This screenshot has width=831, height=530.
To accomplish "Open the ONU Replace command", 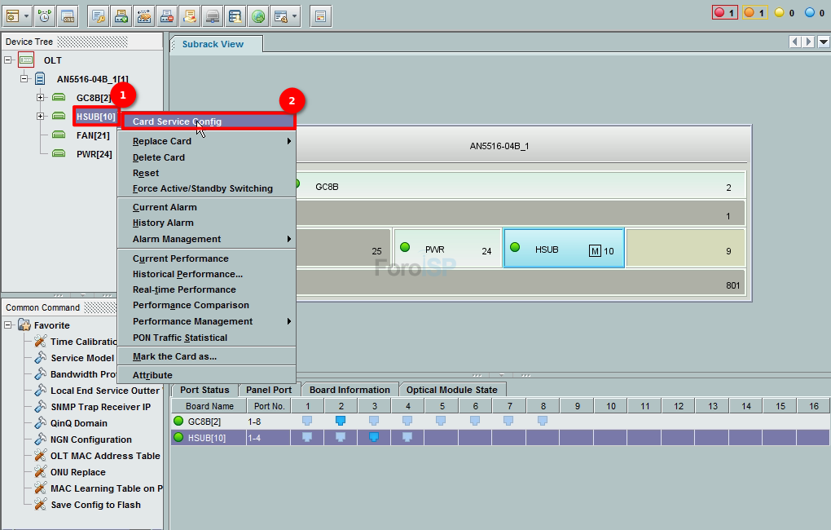I will click(x=77, y=472).
